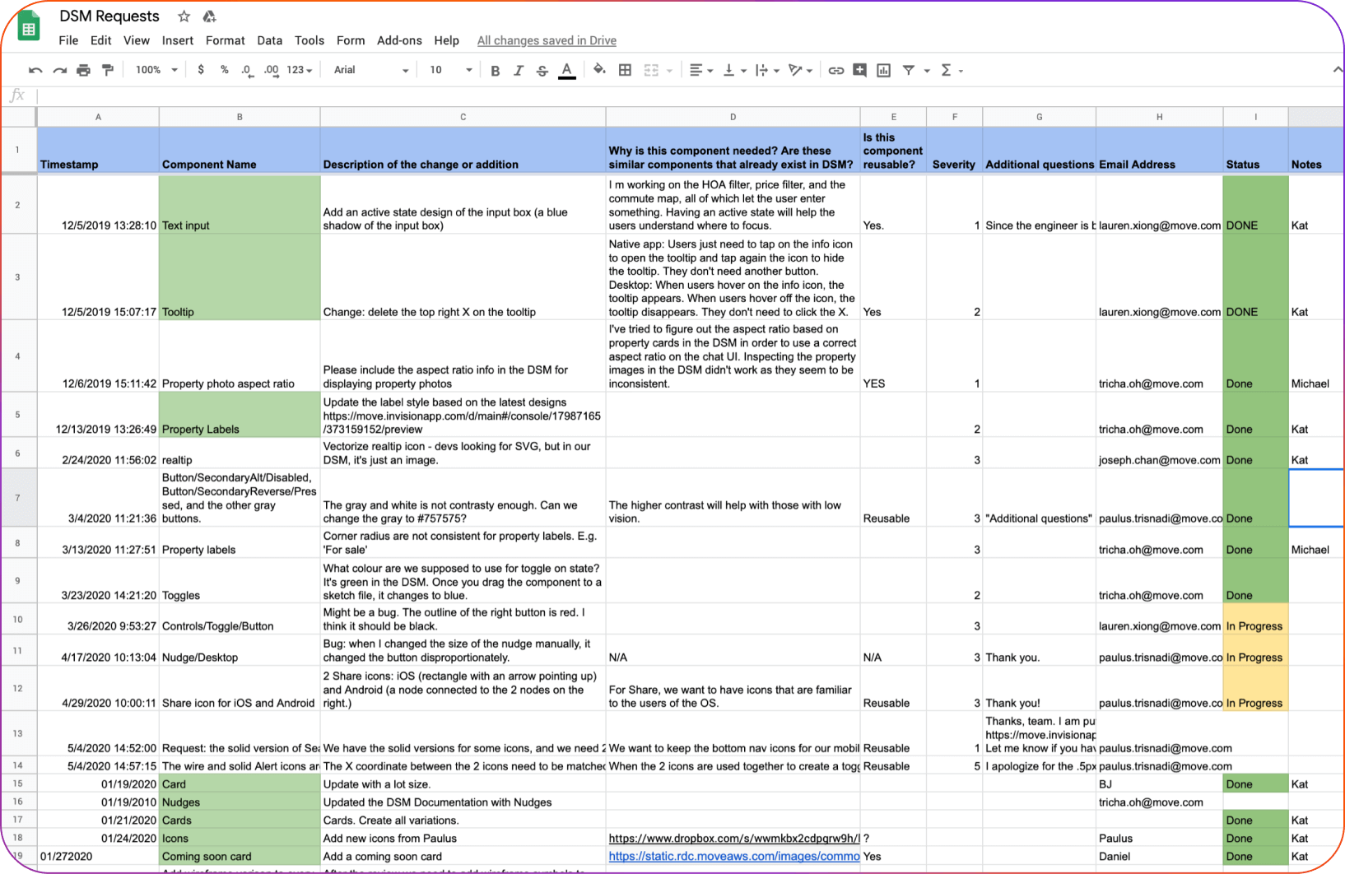
Task: Open the font size dropdown
Action: coord(450,71)
